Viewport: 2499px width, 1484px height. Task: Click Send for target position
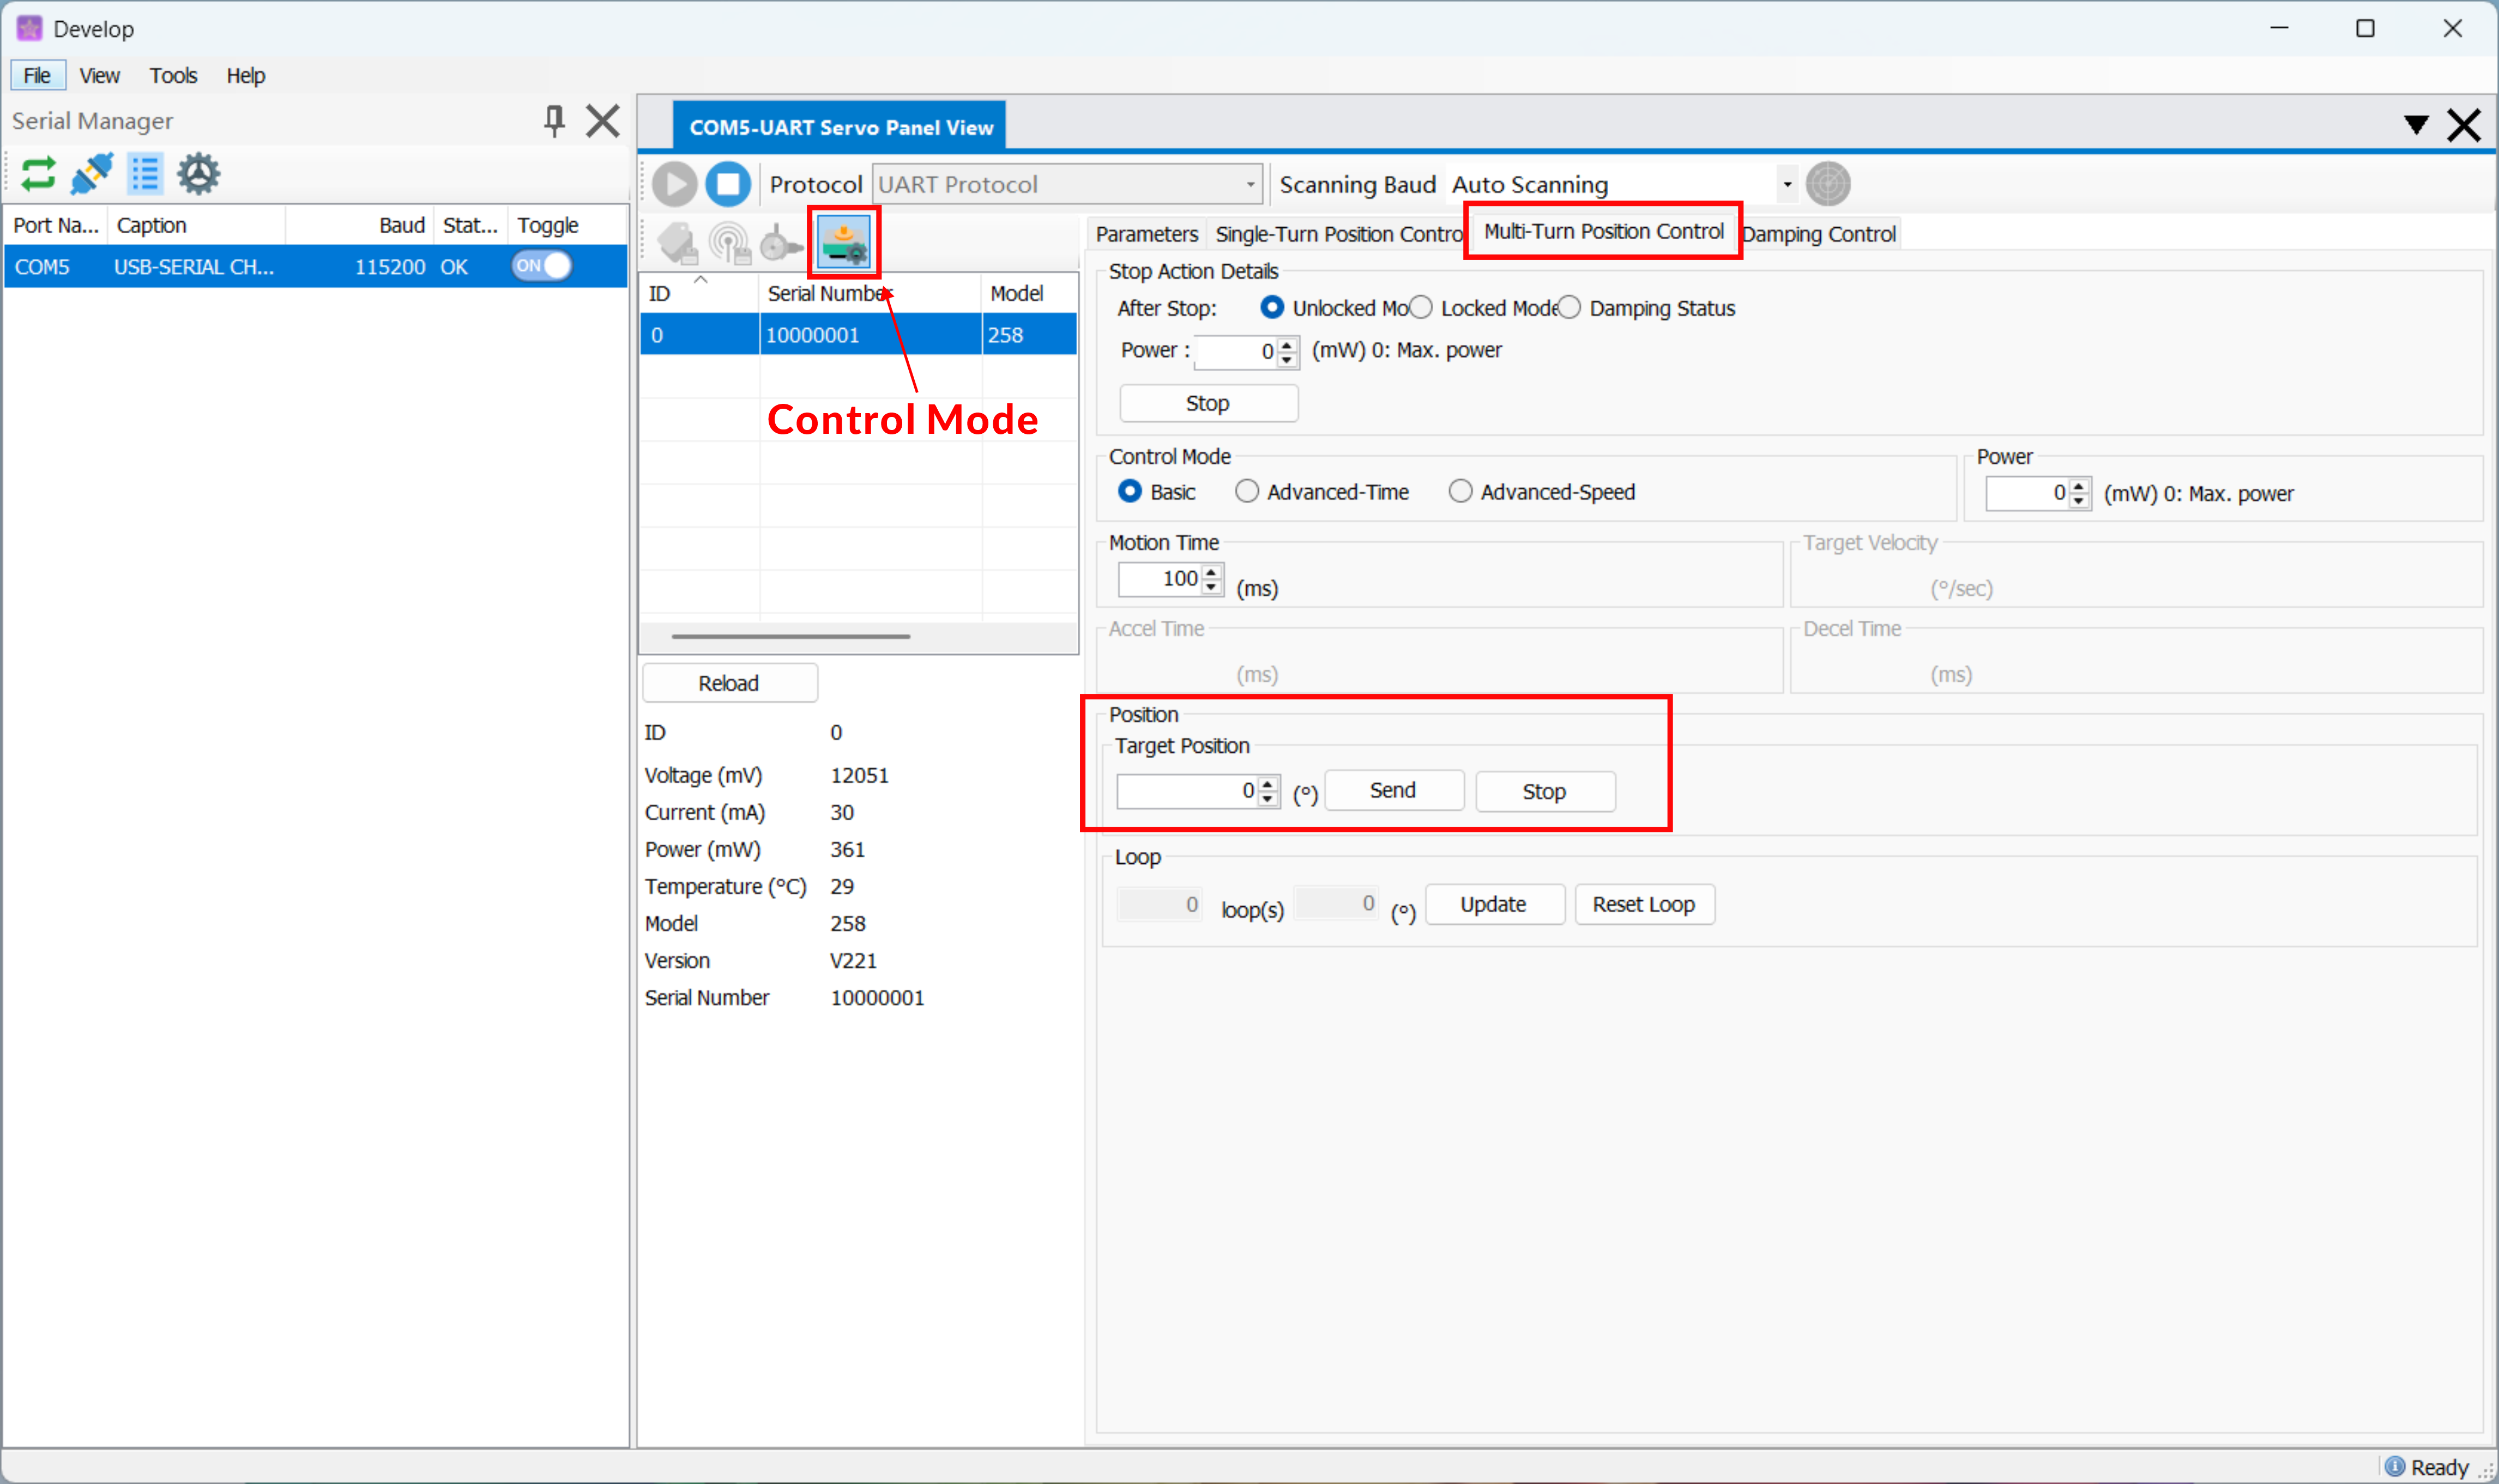1393,790
